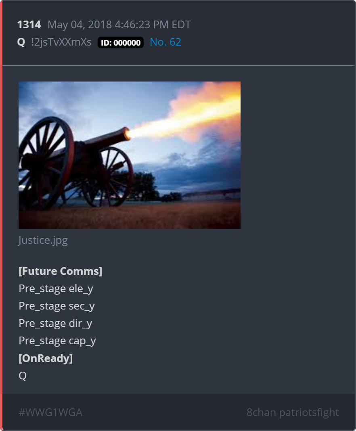This screenshot has width=356, height=431.
Task: Click the line Pre_stage dir_y
Action: (x=55, y=323)
